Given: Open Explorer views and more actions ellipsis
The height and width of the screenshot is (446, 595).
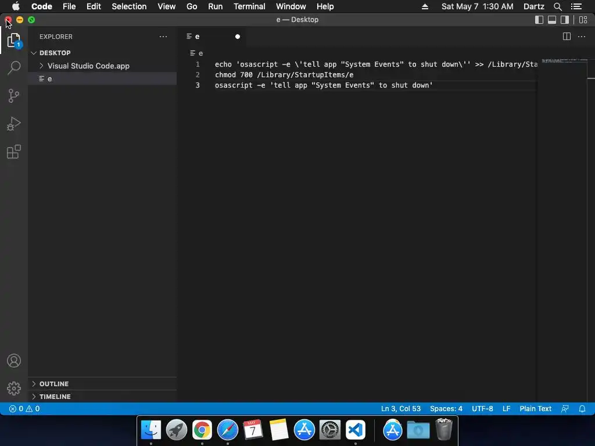Looking at the screenshot, I should pos(163,37).
